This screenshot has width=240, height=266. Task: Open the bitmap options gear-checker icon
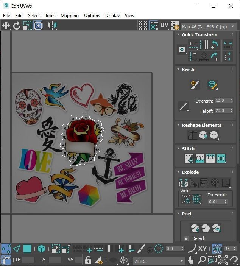tap(175, 25)
